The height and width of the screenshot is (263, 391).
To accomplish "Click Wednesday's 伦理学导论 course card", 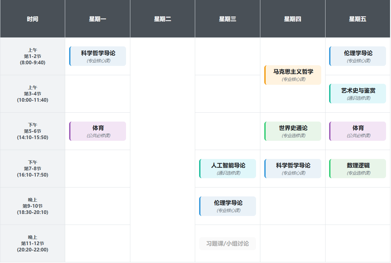I will [x=228, y=206].
